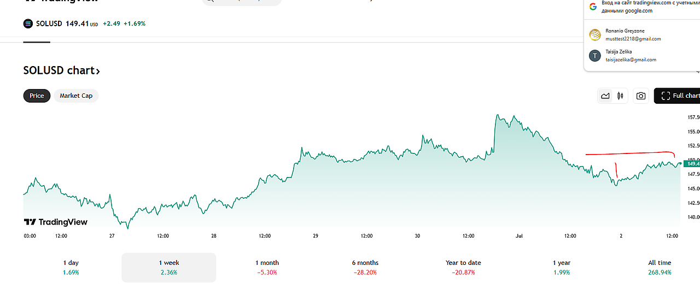Click the 'Jul' date label on time axis
This screenshot has width=700, height=284.
pyautogui.click(x=519, y=236)
